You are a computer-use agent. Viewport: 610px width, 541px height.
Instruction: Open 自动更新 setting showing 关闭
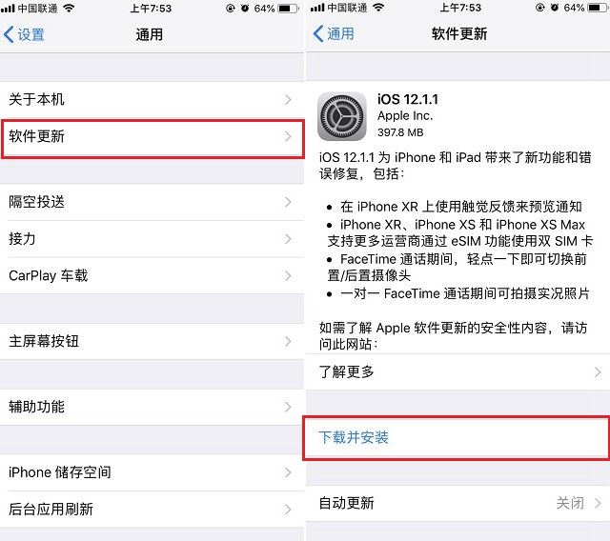point(457,503)
